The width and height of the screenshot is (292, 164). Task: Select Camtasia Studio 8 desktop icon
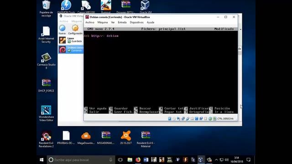coord(46,61)
